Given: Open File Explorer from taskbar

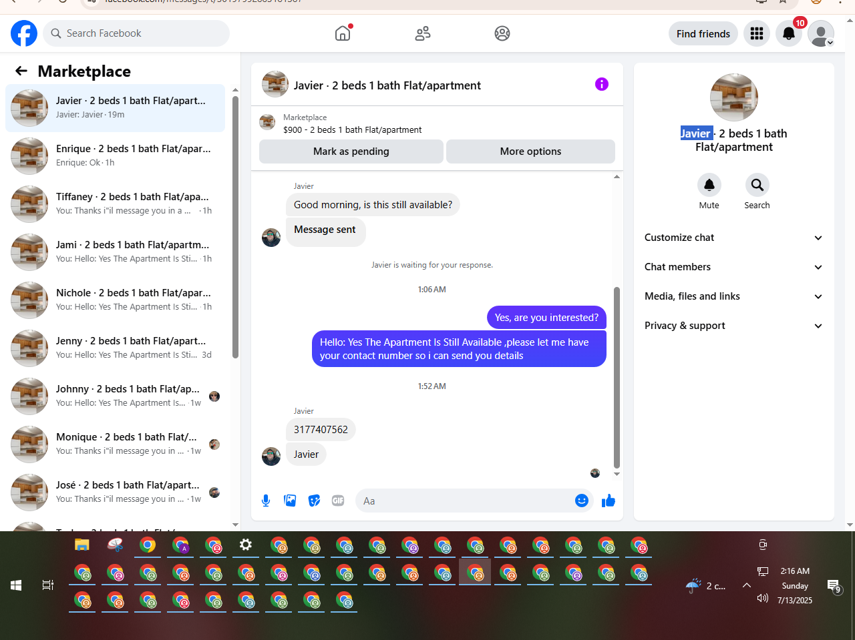Looking at the screenshot, I should 82,545.
